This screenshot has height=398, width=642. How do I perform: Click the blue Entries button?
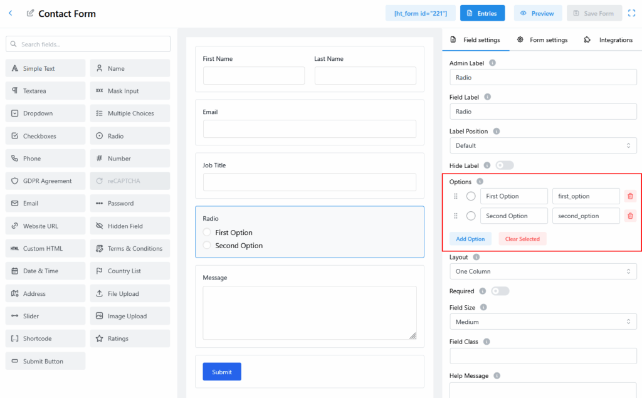pos(482,13)
